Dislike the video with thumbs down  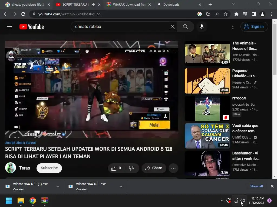(x=131, y=168)
